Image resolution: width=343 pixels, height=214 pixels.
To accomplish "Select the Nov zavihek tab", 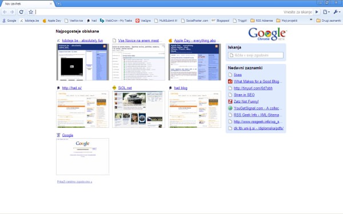I will [27, 4].
